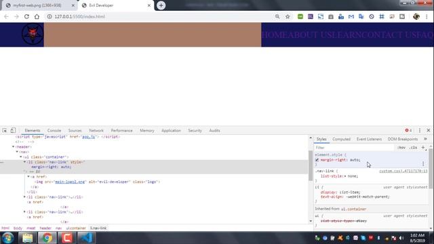The width and height of the screenshot is (434, 244).
Task: Switch to the Console tab
Action: (x=54, y=131)
